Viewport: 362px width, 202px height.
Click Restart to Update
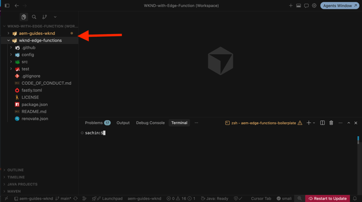[328, 198]
